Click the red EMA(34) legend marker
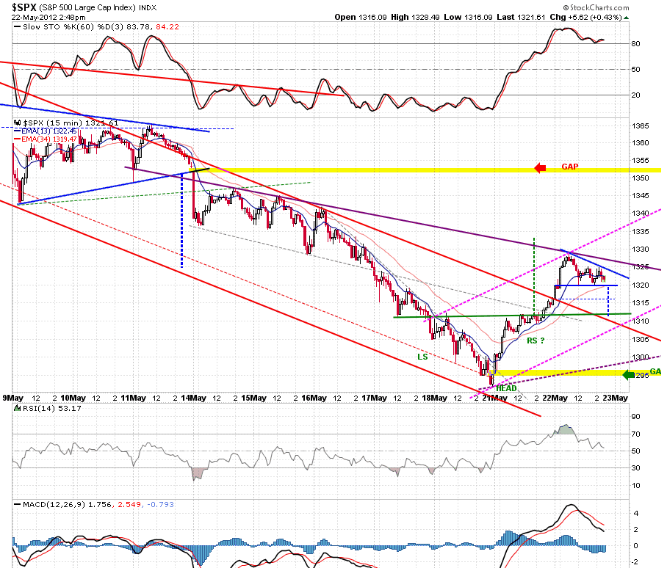 [x=18, y=139]
